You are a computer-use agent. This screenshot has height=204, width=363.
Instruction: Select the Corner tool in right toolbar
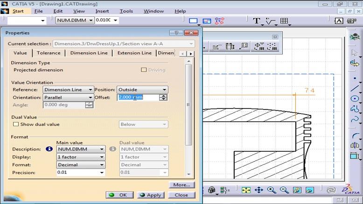point(355,136)
